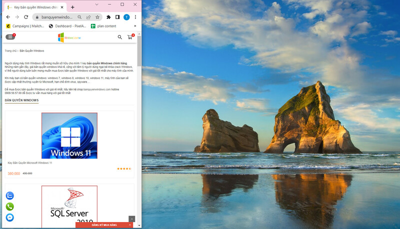Open Chrome extensions puzzle icon

click(x=108, y=17)
